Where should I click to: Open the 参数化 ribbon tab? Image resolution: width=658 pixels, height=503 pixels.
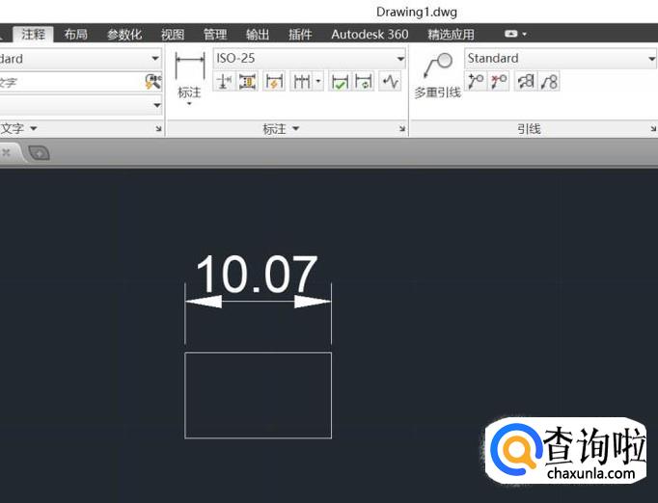click(x=124, y=35)
